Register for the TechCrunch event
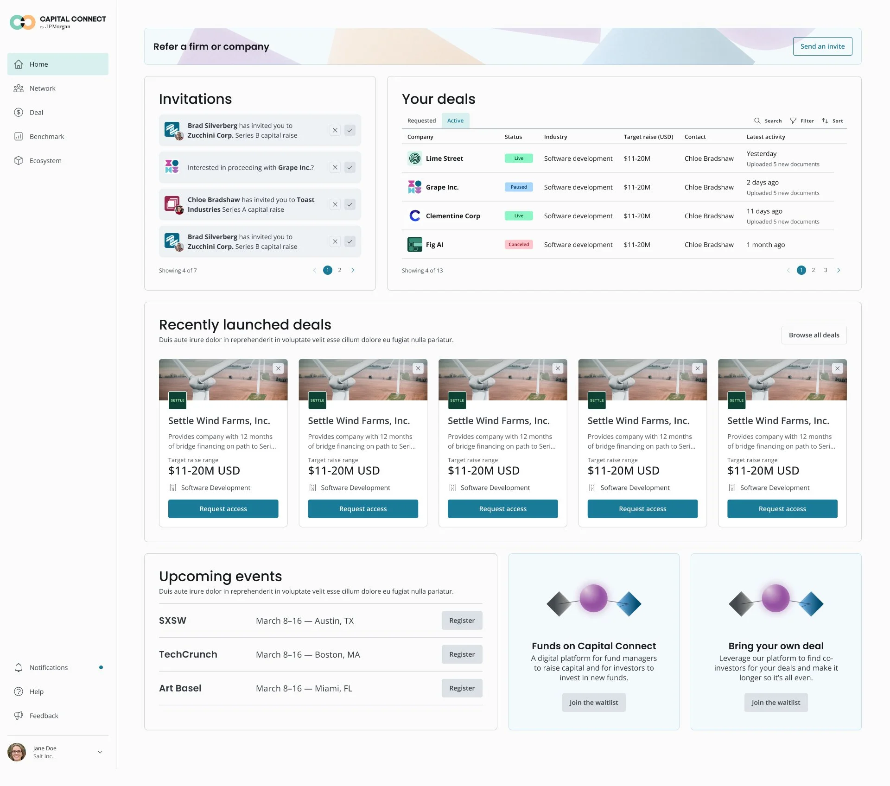Viewport: 890px width, 786px height. click(462, 654)
